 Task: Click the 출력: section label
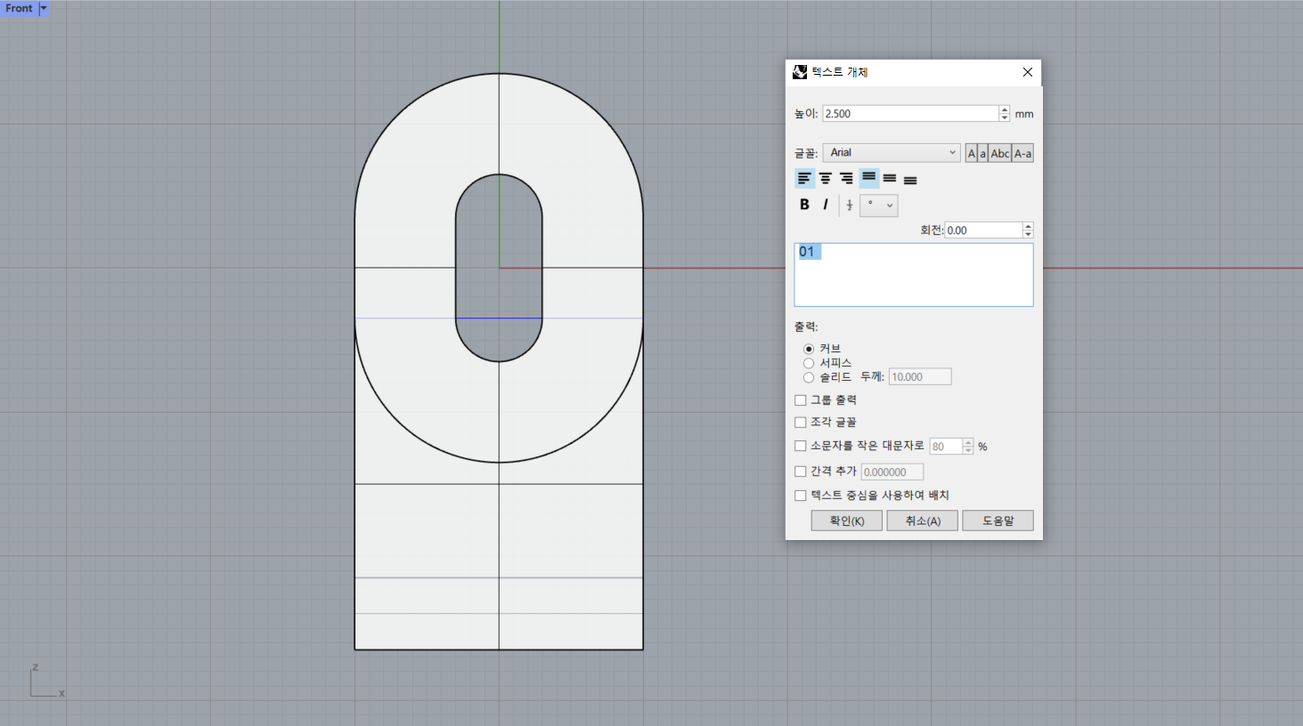[806, 327]
